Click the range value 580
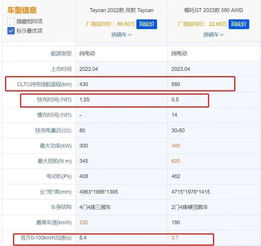This screenshot has height=246, width=261. coord(176,84)
